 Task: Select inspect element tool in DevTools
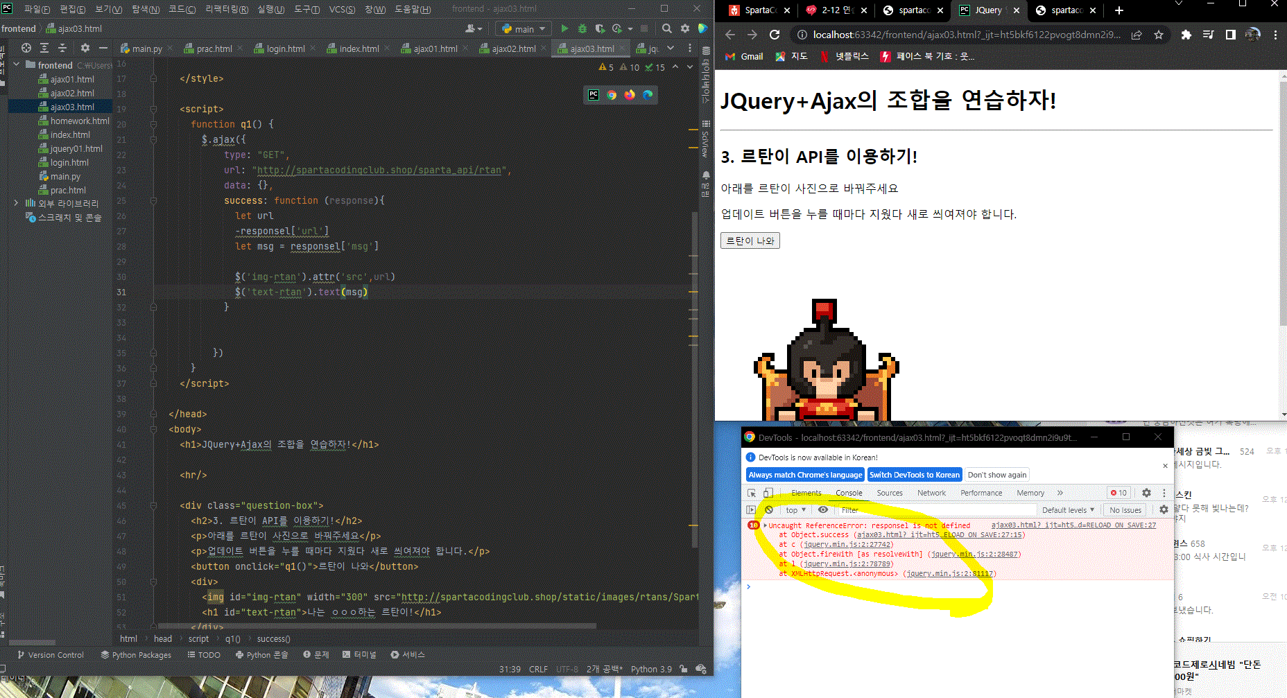pos(752,493)
